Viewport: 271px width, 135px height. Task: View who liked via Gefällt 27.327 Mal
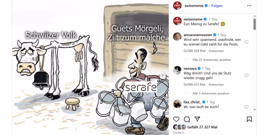click(202, 127)
